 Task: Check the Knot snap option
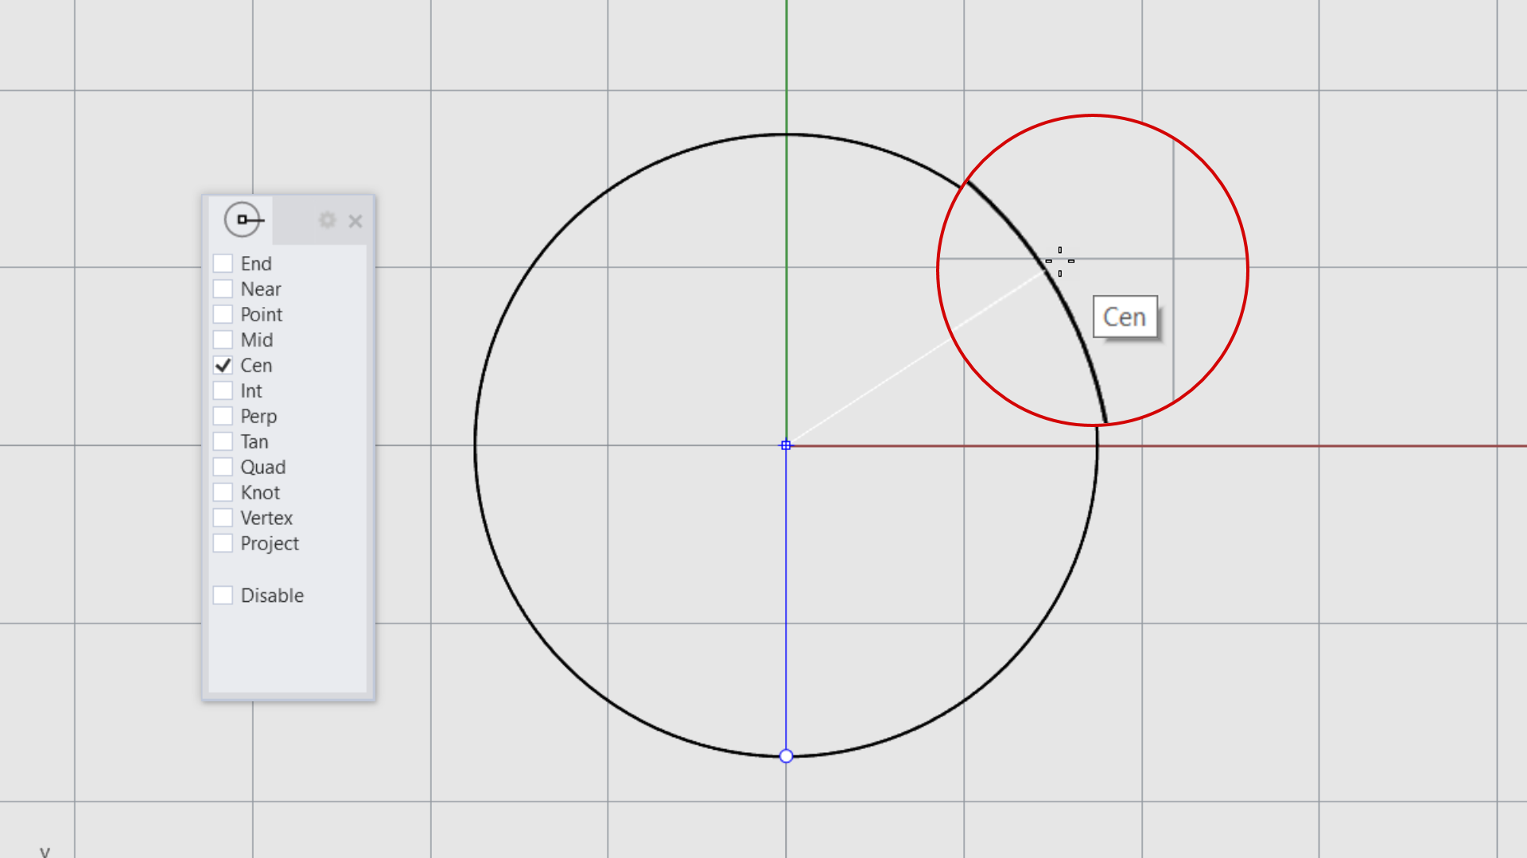point(223,492)
